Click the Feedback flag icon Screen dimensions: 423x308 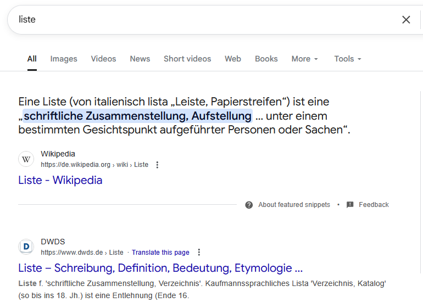350,205
